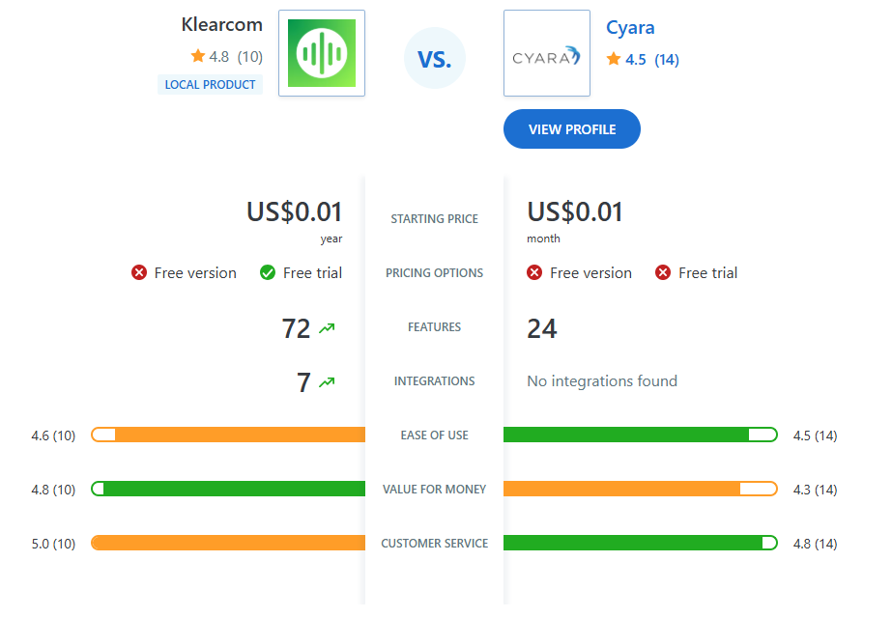Image resolution: width=892 pixels, height=618 pixels.
Task: Click the Local Product badge
Action: point(210,85)
